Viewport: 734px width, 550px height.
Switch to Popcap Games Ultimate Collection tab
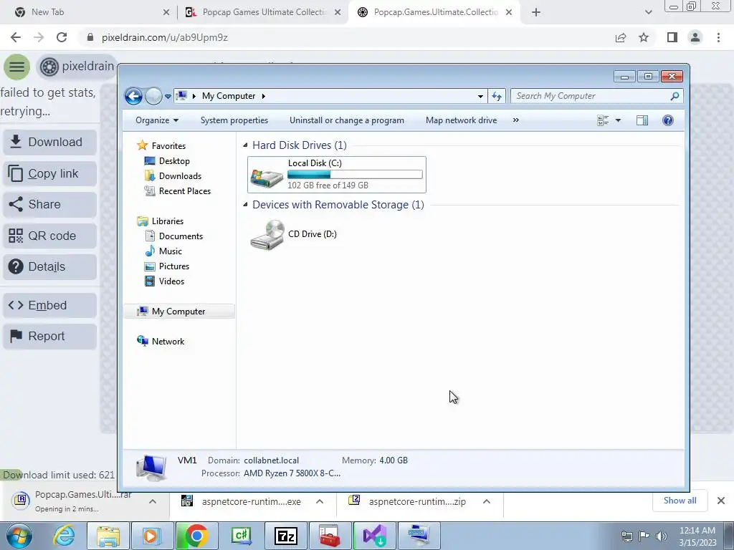coord(263,12)
